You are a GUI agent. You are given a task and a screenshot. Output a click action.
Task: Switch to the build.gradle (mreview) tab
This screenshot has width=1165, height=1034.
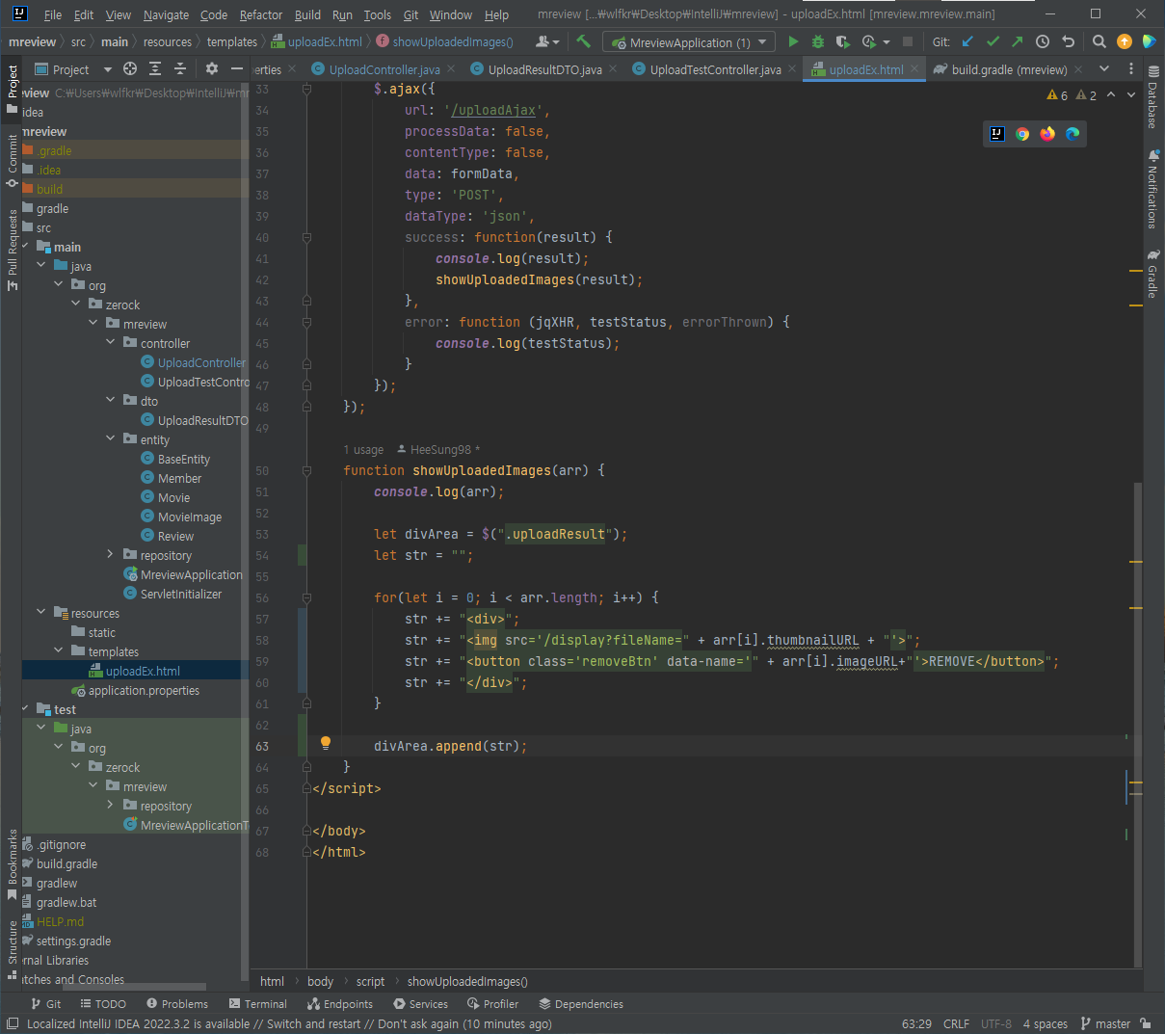tap(1009, 69)
